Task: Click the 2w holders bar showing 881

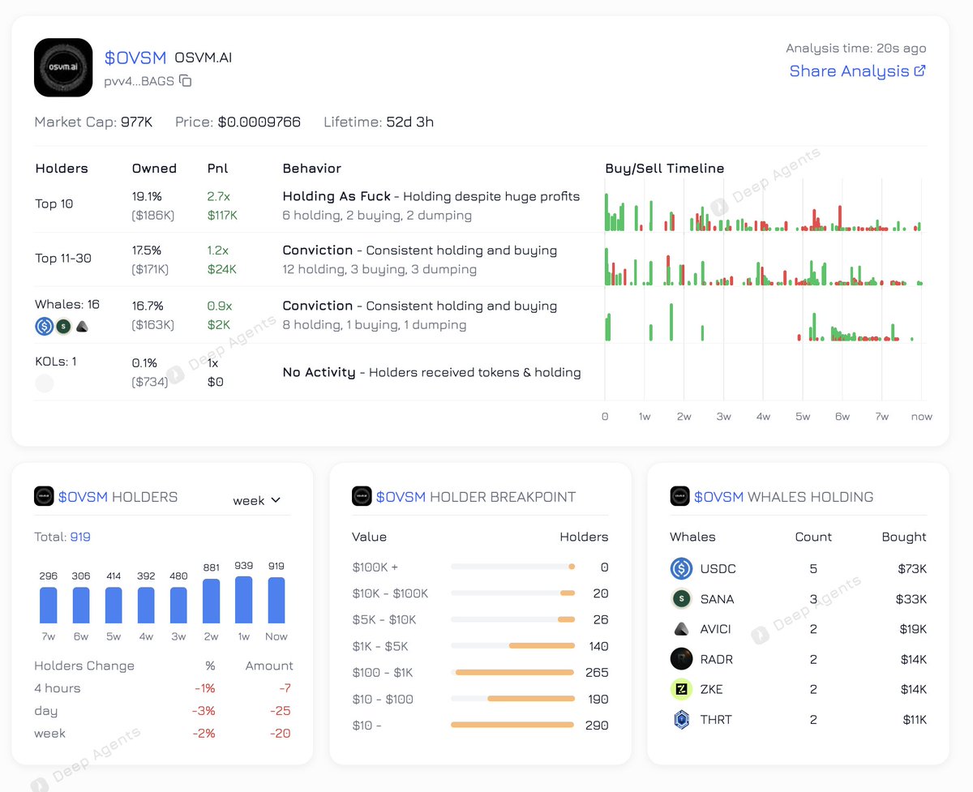Action: (211, 601)
